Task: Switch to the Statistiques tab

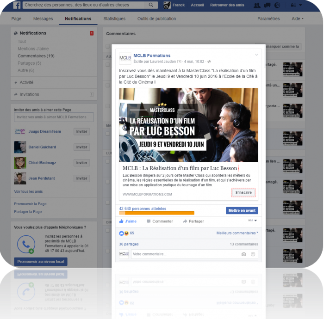Action: point(114,19)
